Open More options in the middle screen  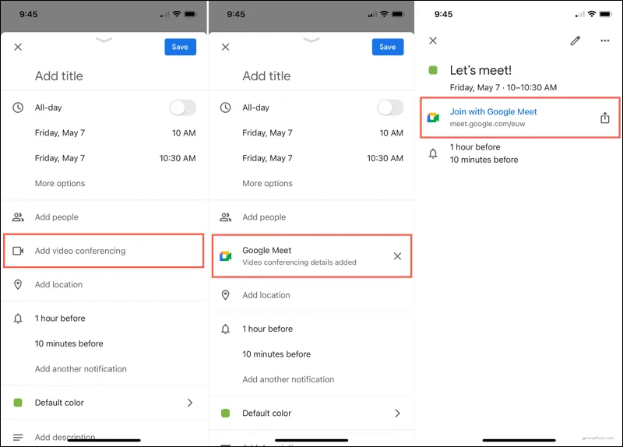pos(267,183)
